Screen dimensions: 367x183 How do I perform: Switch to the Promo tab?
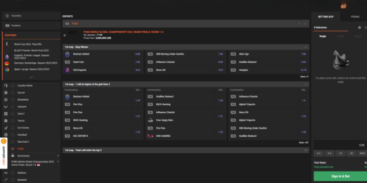(x=355, y=16)
